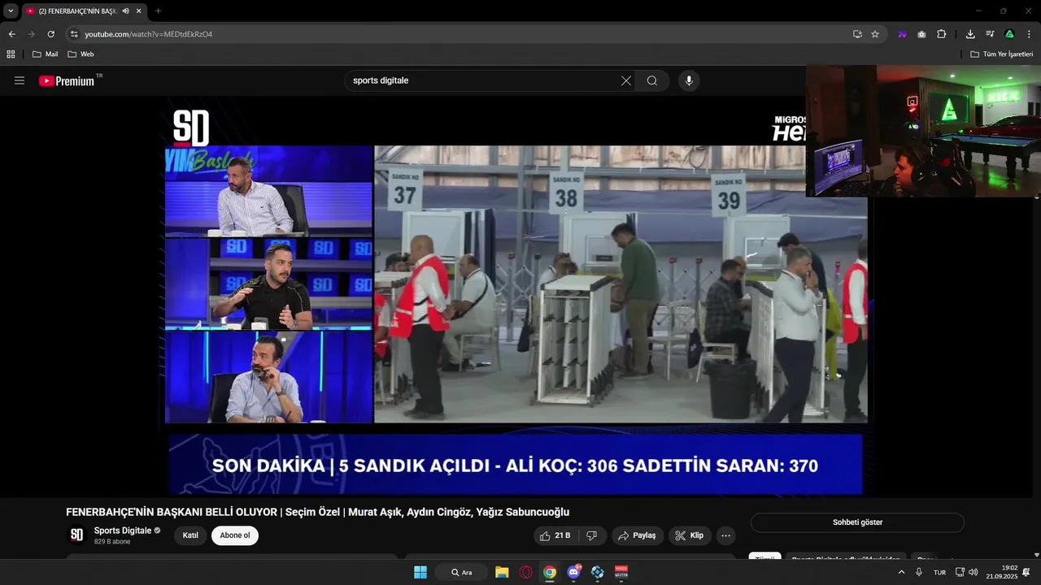Click taskbar microphone tray icon
Screen dimensions: 1041x585
click(919, 572)
